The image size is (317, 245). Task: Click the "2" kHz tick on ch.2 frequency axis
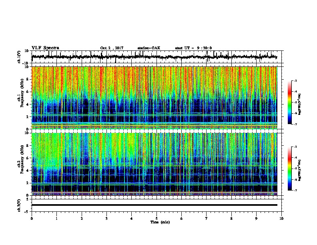coord(28,183)
